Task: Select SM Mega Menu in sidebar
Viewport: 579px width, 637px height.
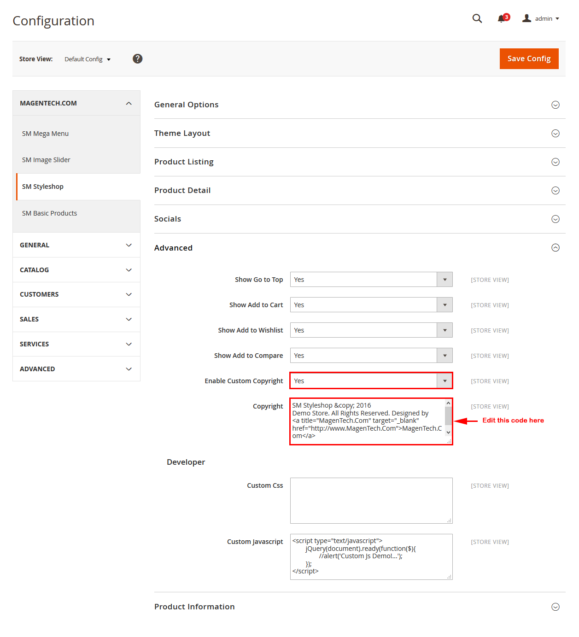Action: (45, 134)
